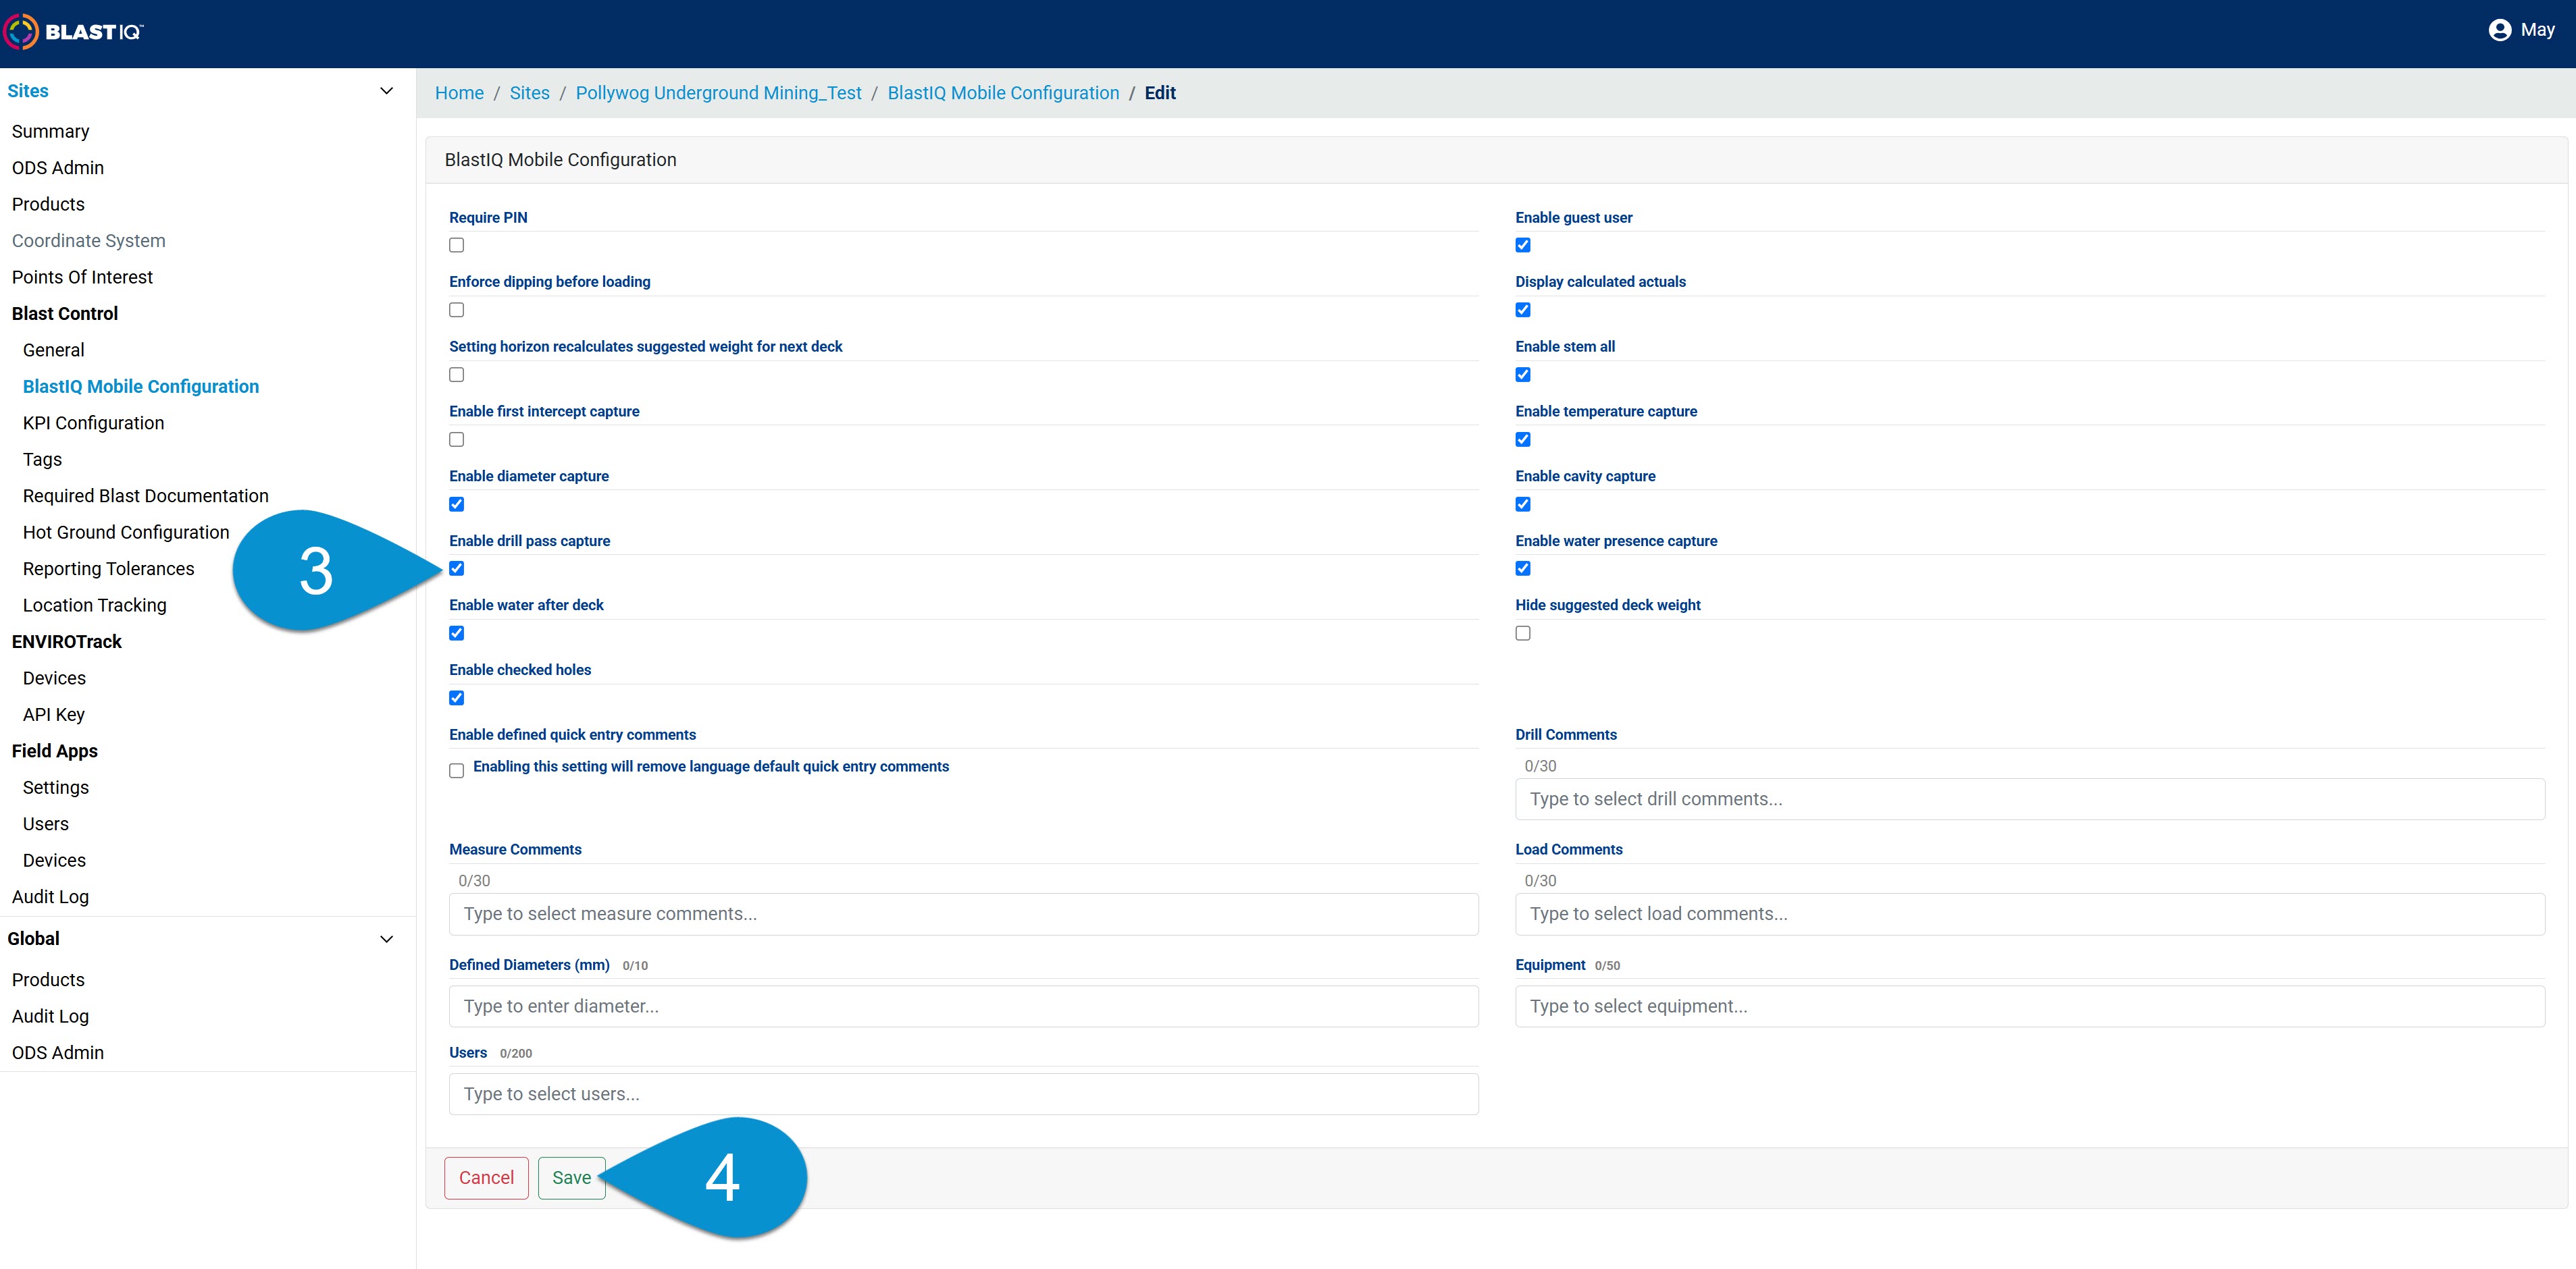Screen dimensions: 2576x1269
Task: Uncheck Display calculated actuals
Action: (x=1523, y=310)
